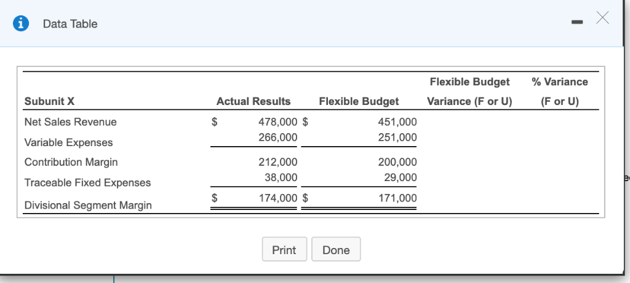Click the Actual Results column header

(x=253, y=101)
